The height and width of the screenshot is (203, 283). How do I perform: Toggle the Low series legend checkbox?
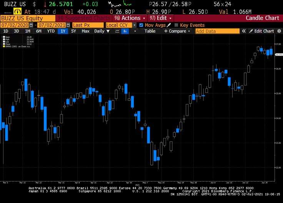coord(4,42)
